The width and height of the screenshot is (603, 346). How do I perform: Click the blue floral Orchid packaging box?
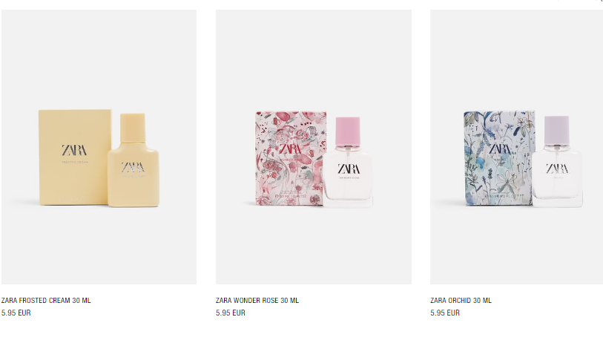(x=498, y=158)
